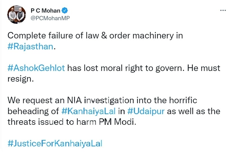The width and height of the screenshot is (229, 152).
Task: Click the phrase "has lost moral right to govern"
Action: click(x=126, y=68)
